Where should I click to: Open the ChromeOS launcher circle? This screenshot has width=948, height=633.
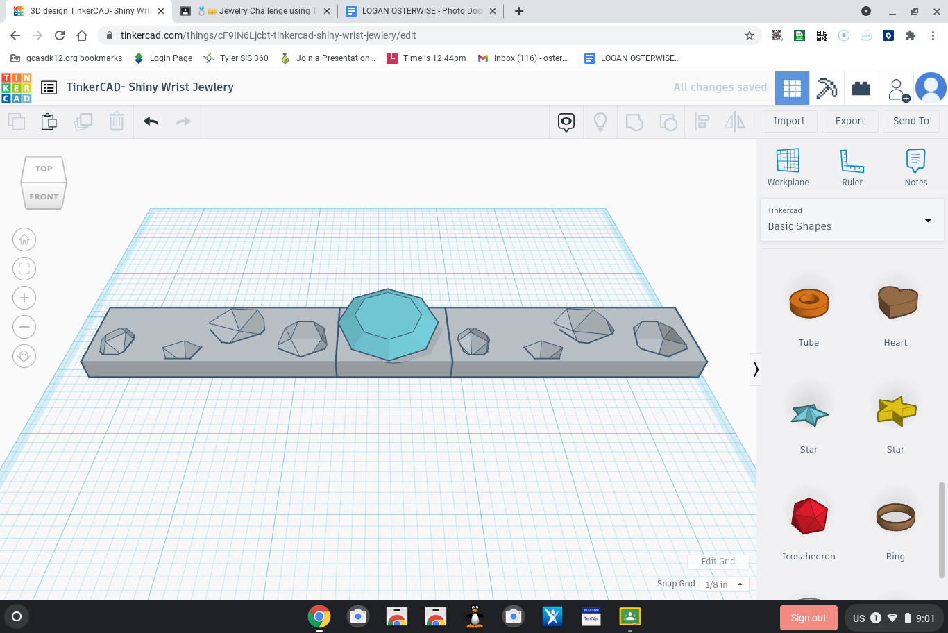(x=17, y=616)
